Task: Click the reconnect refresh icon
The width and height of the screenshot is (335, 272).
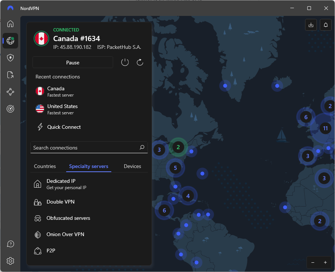Action: pos(140,63)
